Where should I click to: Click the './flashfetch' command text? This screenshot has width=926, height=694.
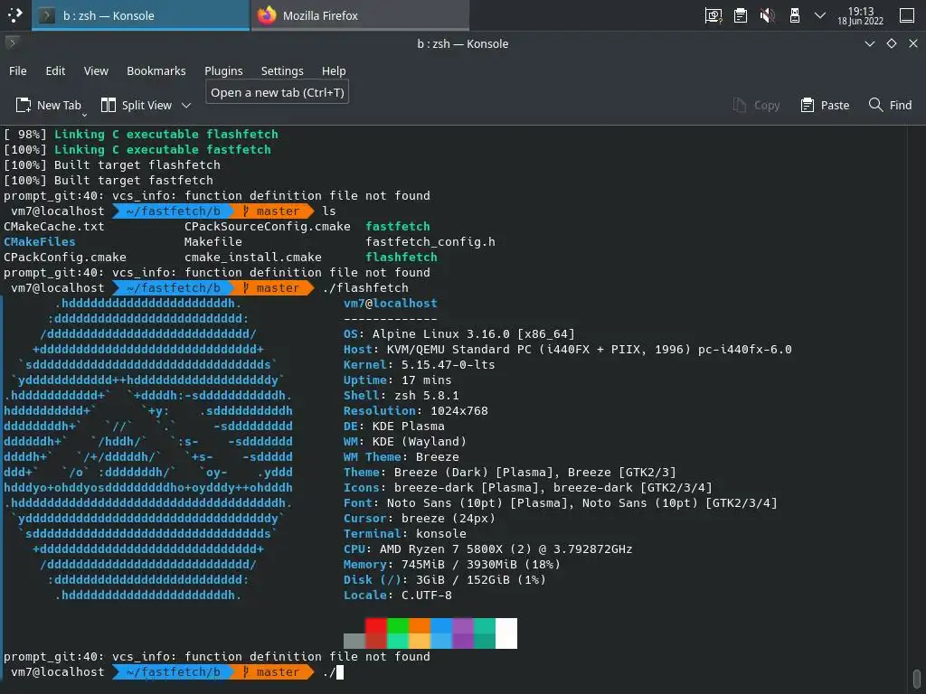click(365, 287)
